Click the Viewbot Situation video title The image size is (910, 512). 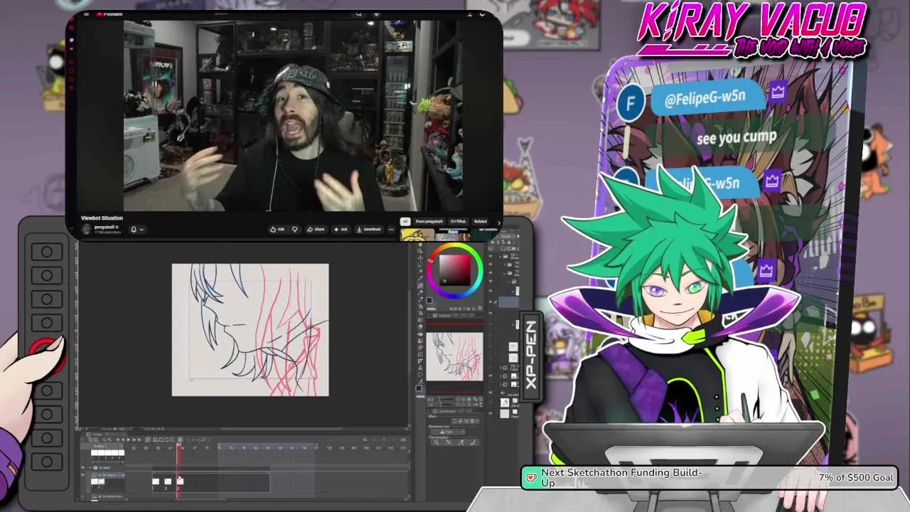click(x=102, y=218)
